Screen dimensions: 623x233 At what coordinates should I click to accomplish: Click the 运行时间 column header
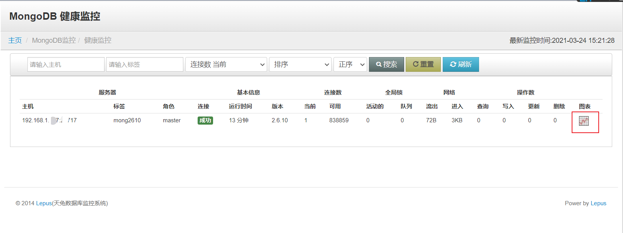[240, 106]
